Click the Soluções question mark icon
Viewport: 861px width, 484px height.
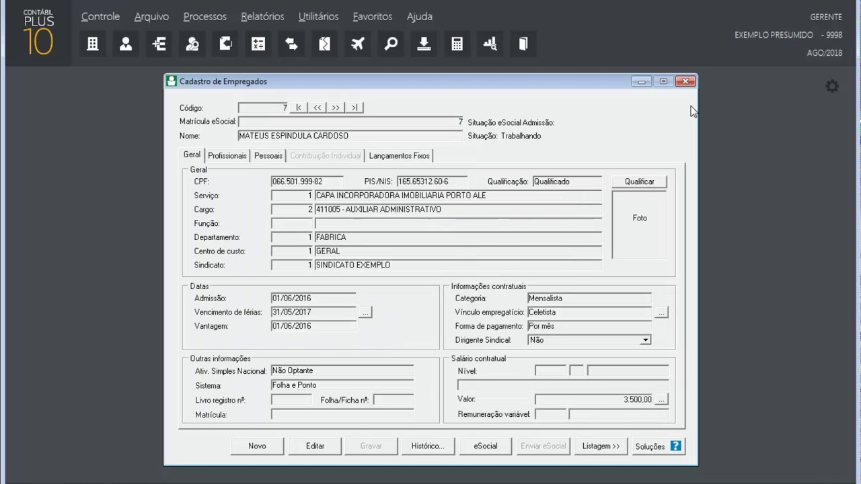tap(676, 446)
